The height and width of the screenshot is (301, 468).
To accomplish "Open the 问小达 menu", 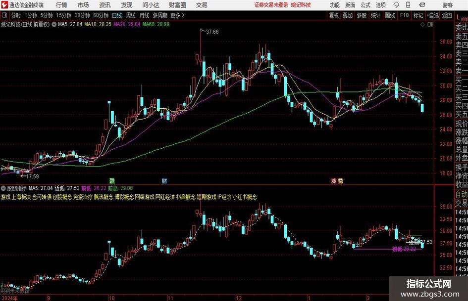I will point(151,5).
